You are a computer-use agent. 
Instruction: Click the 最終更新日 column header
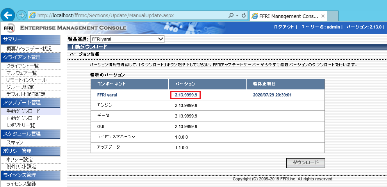[285, 84]
